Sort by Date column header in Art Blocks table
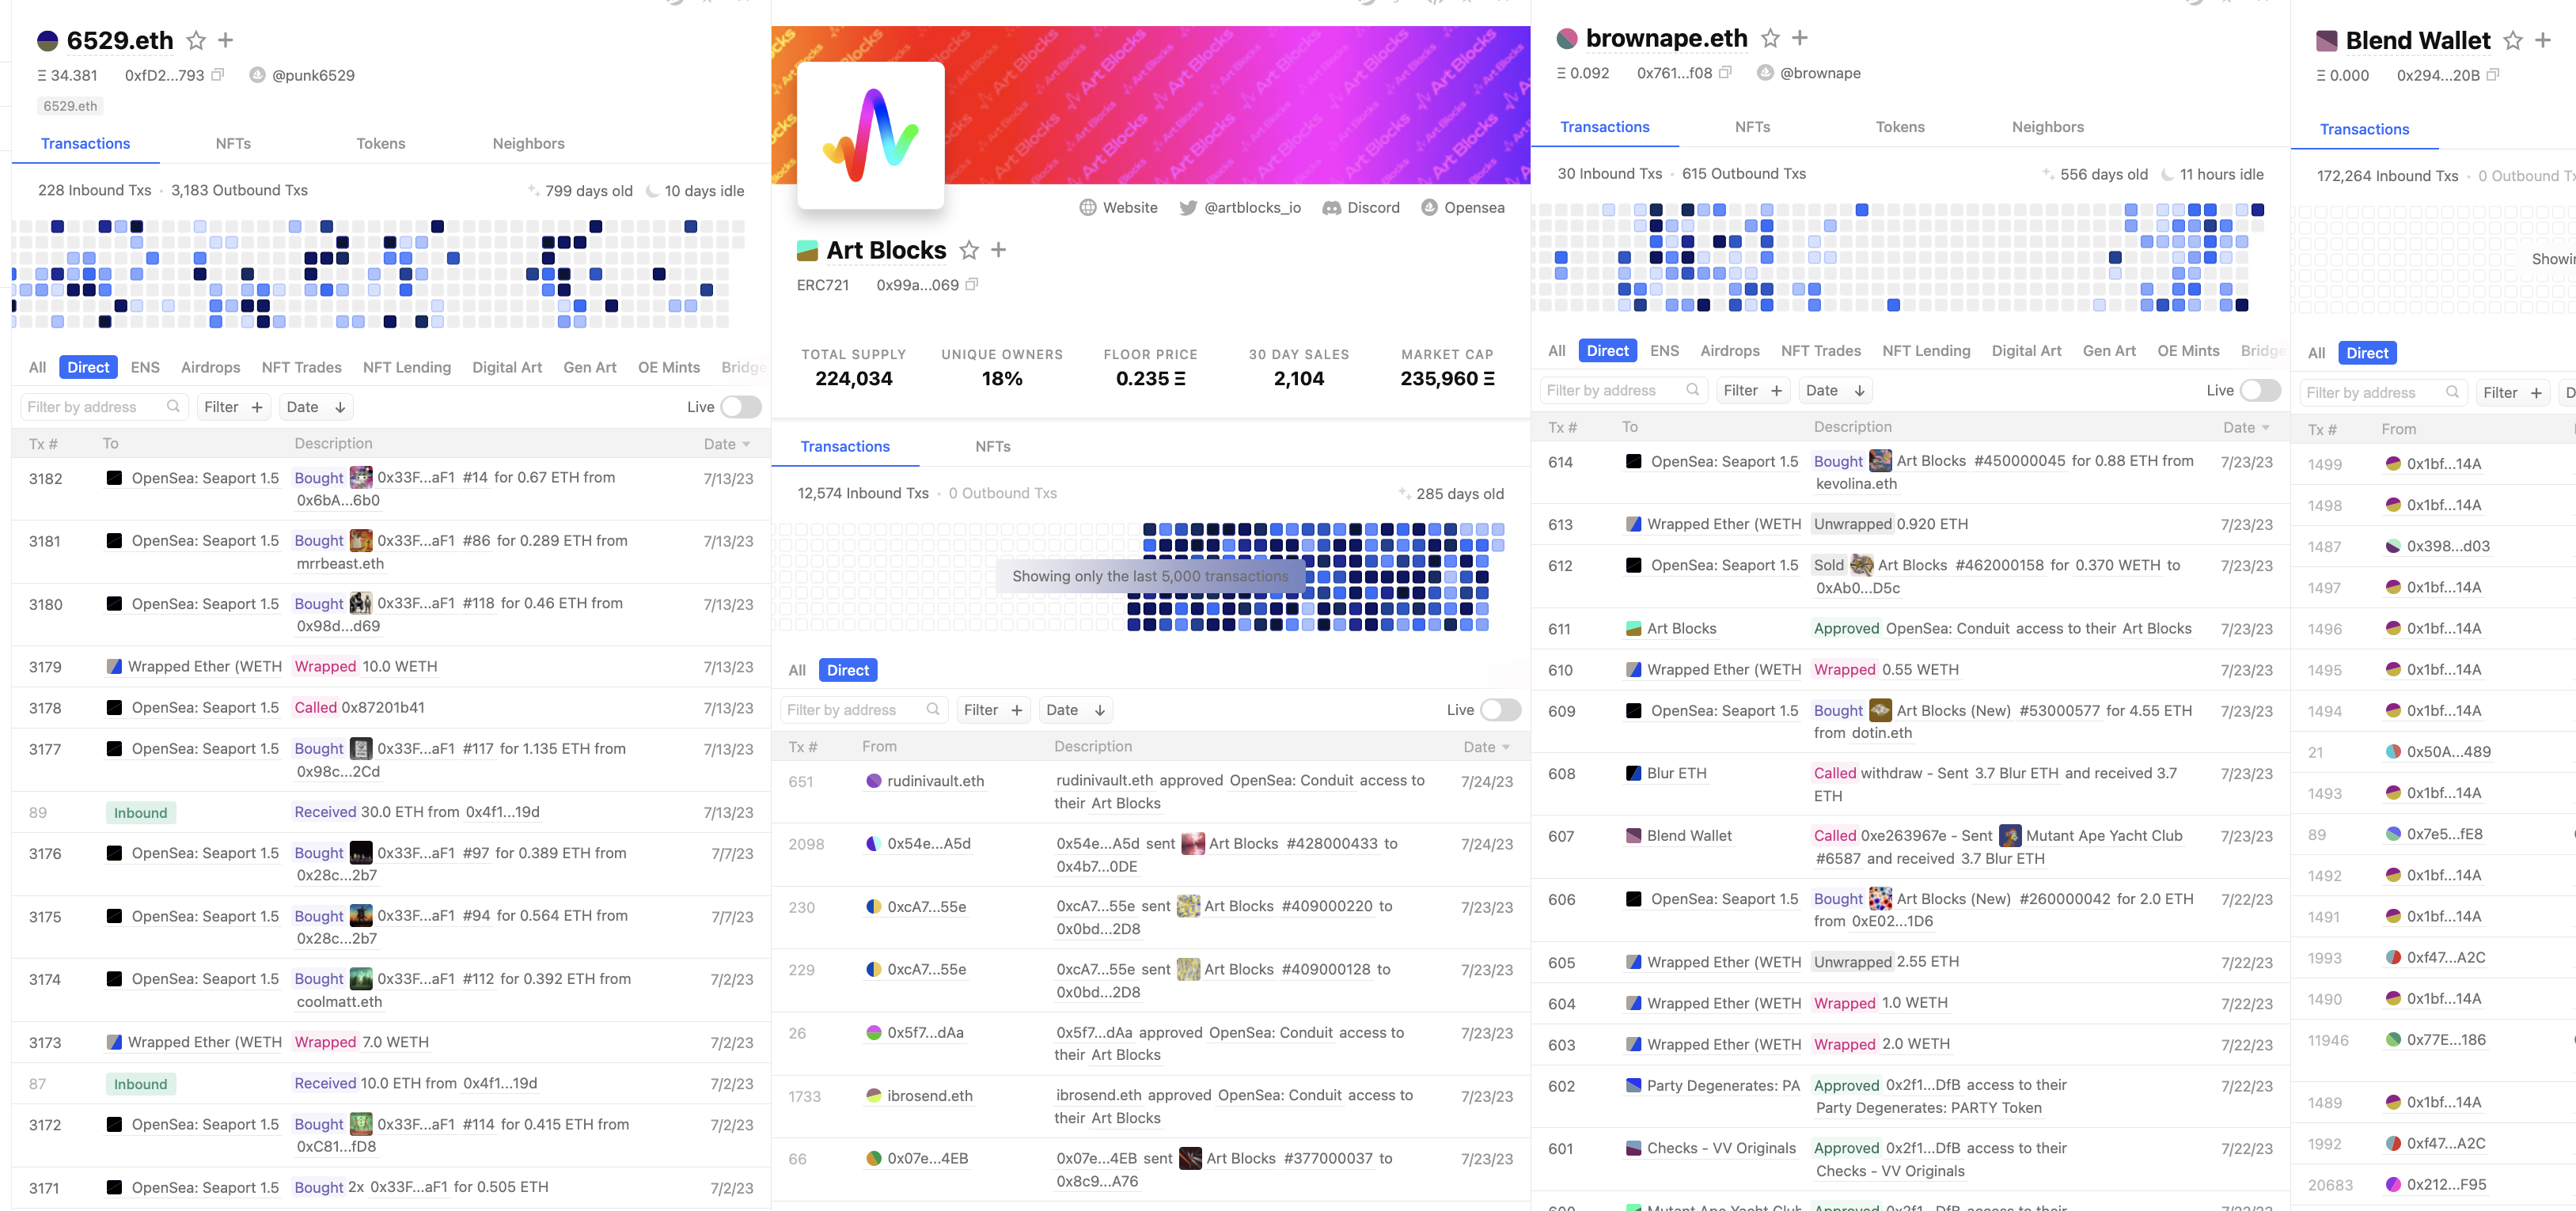 pos(1487,747)
